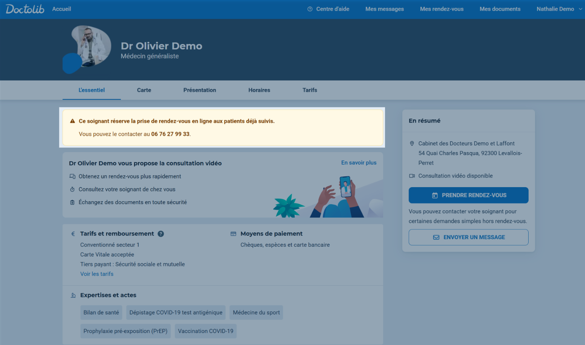Expand the Nathalie Demo account menu

click(x=559, y=9)
